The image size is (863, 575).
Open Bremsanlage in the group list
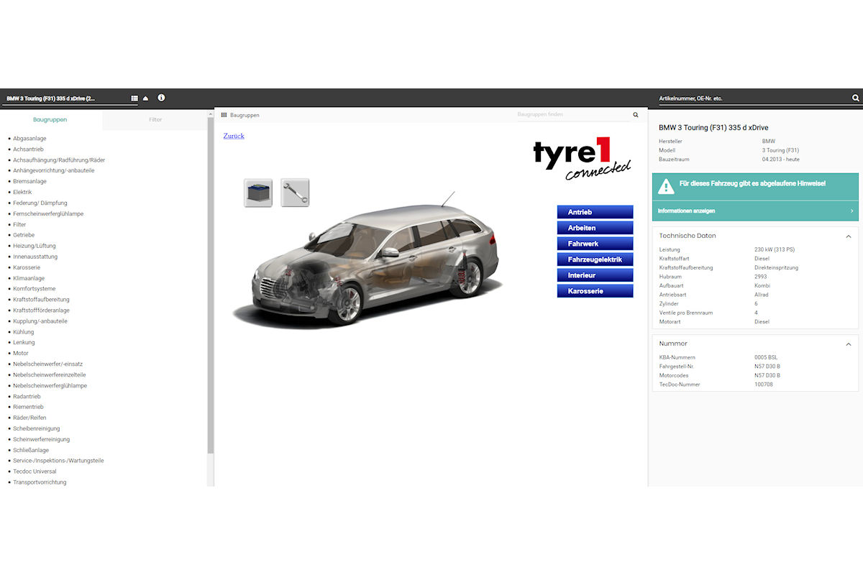(x=29, y=182)
